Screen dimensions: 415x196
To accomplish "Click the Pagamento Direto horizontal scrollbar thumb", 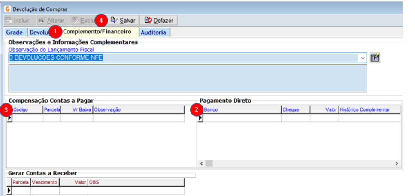I will click(209, 163).
